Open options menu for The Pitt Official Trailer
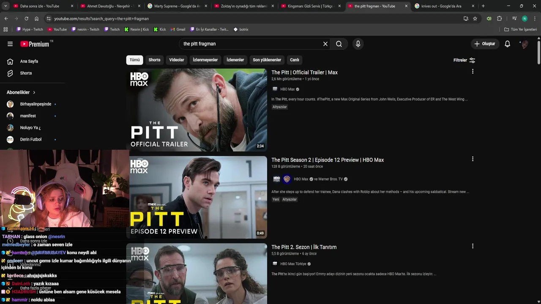541x304 pixels. pos(473,72)
